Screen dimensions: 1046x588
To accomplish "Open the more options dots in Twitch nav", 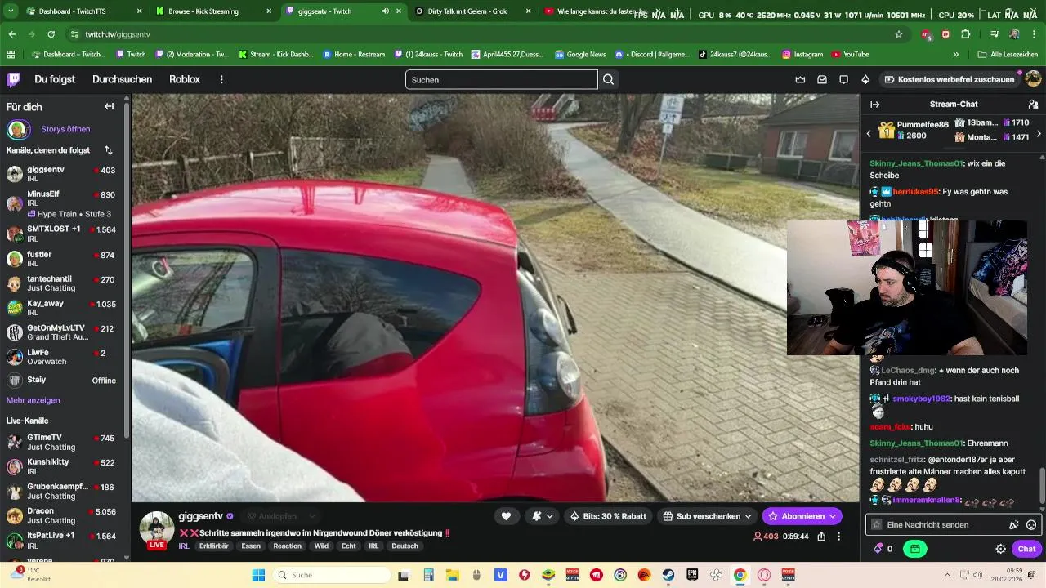I will pos(221,79).
